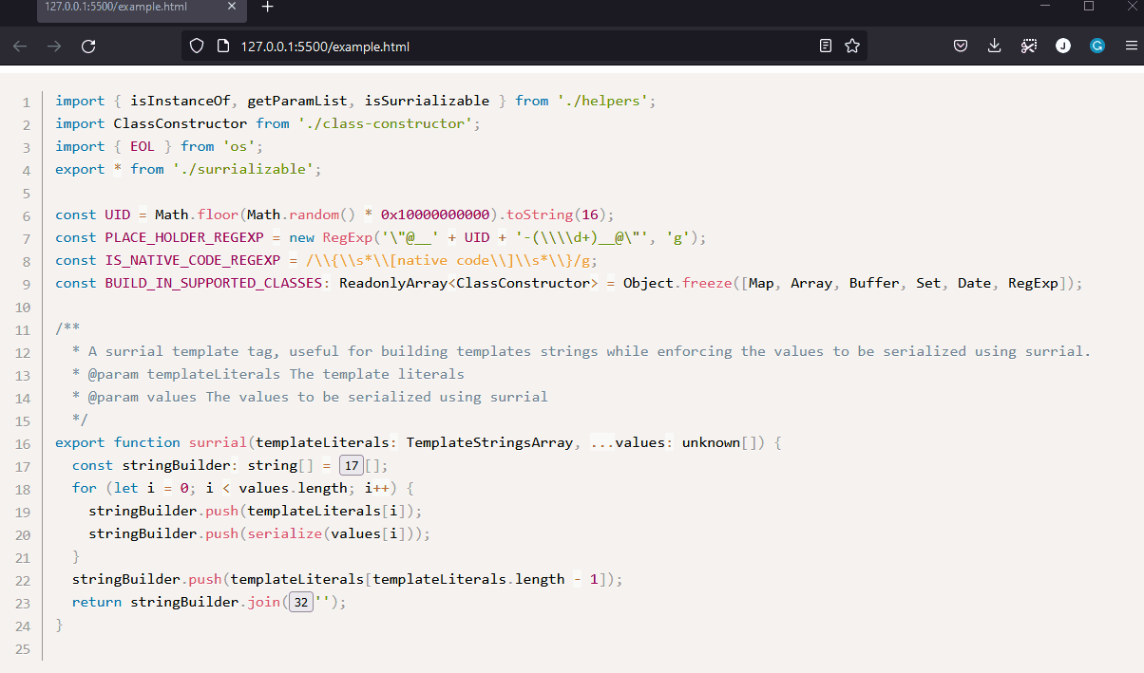The height and width of the screenshot is (673, 1144).
Task: Click the forward navigation arrow
Action: (x=54, y=45)
